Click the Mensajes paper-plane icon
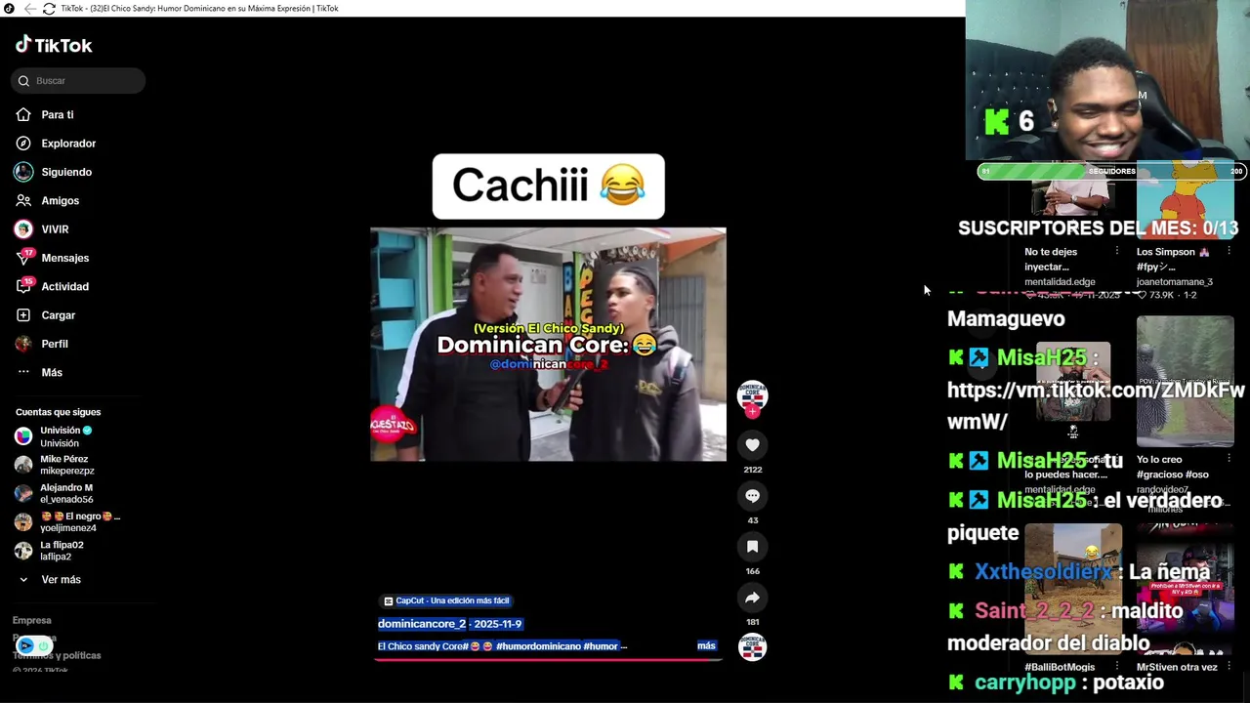The height and width of the screenshot is (703, 1250). tap(23, 258)
